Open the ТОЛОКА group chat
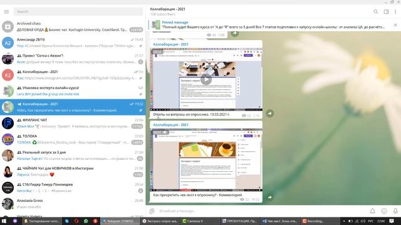Screen dimensions: 401x225 coord(73,139)
